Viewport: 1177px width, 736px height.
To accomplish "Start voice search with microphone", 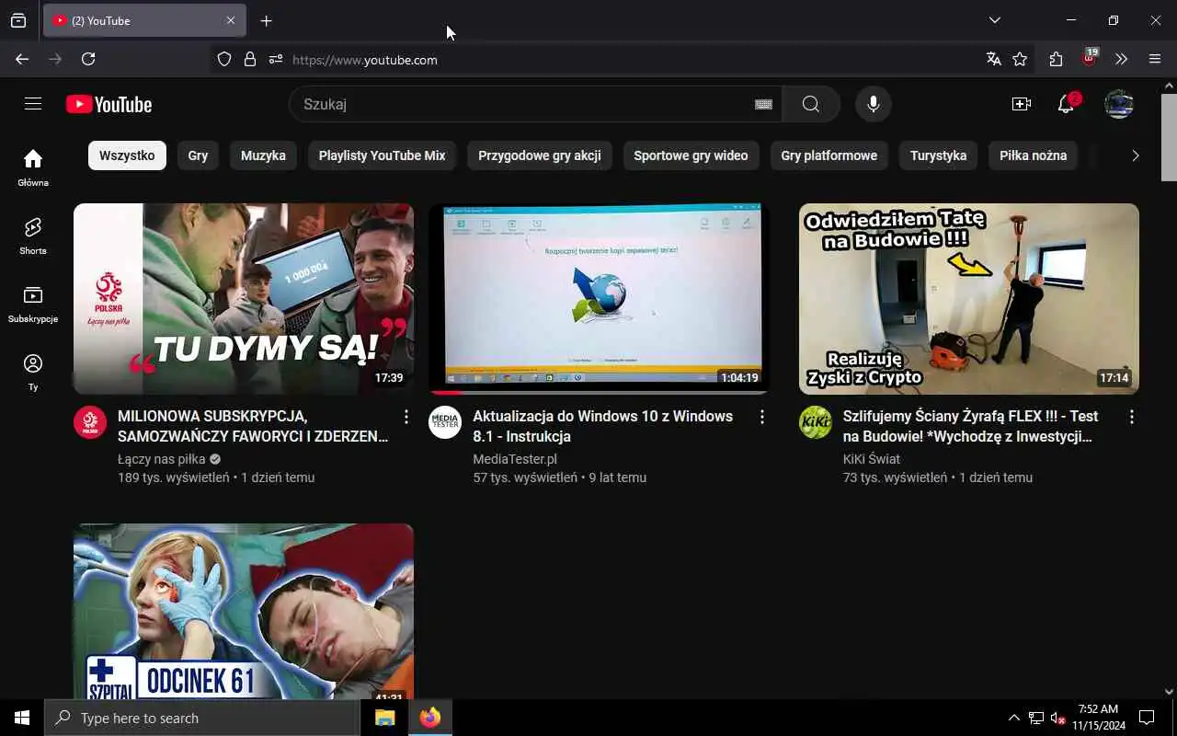I will coord(874,104).
